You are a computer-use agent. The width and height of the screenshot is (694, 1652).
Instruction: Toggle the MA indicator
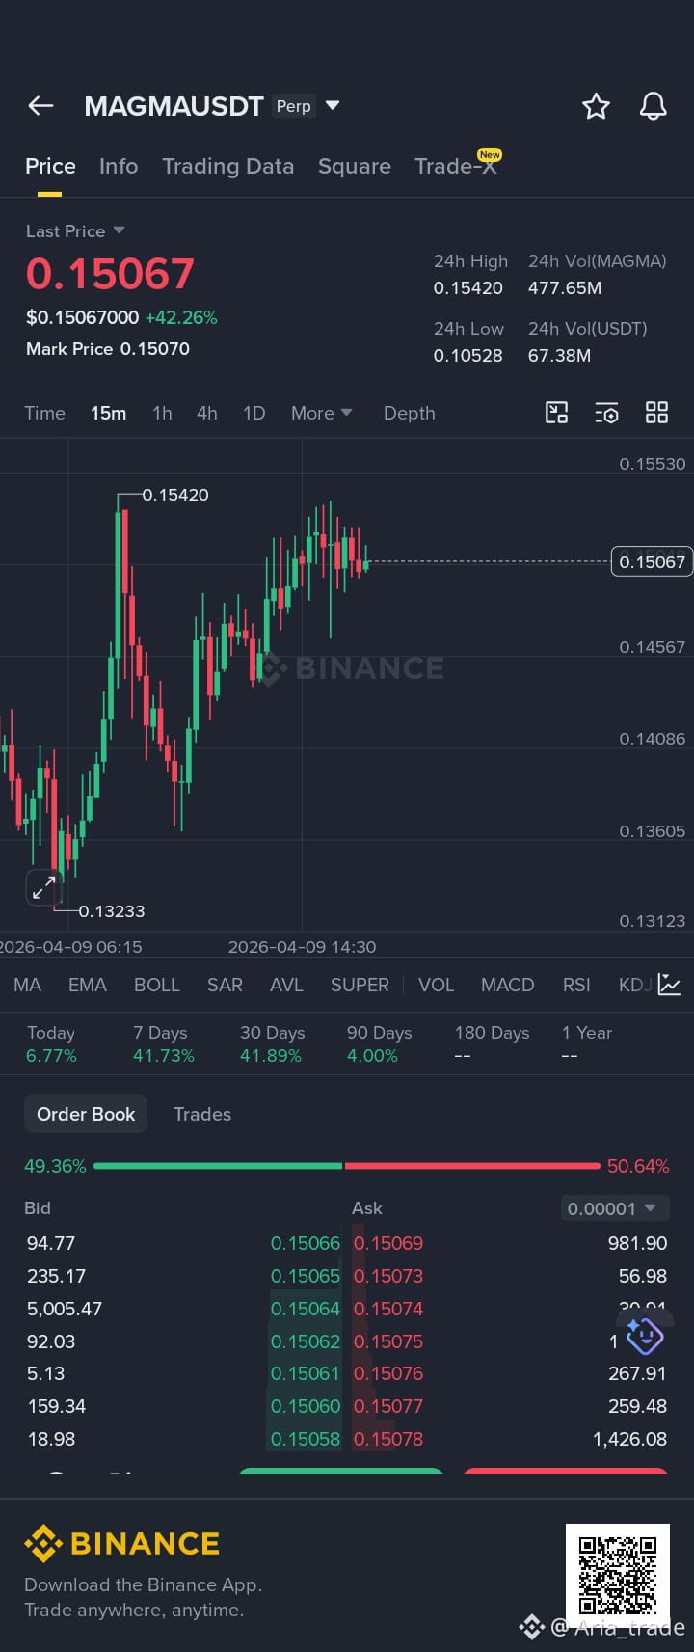tap(27, 985)
